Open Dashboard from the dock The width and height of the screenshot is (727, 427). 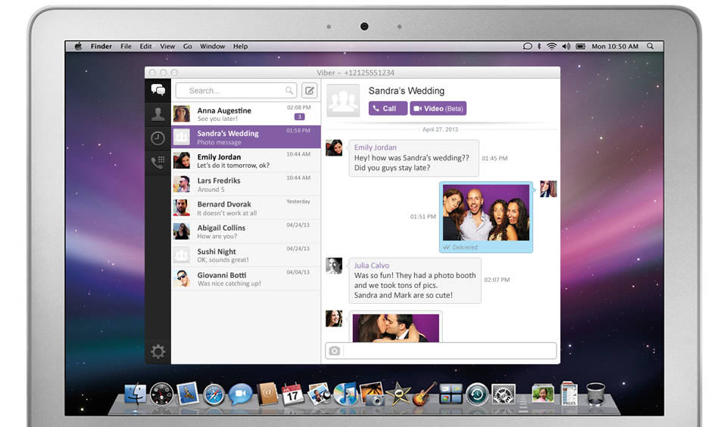pyautogui.click(x=161, y=395)
